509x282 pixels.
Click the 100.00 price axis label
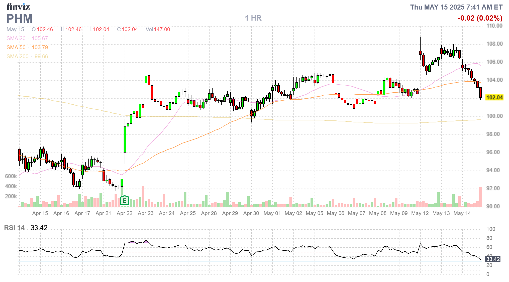click(x=494, y=116)
